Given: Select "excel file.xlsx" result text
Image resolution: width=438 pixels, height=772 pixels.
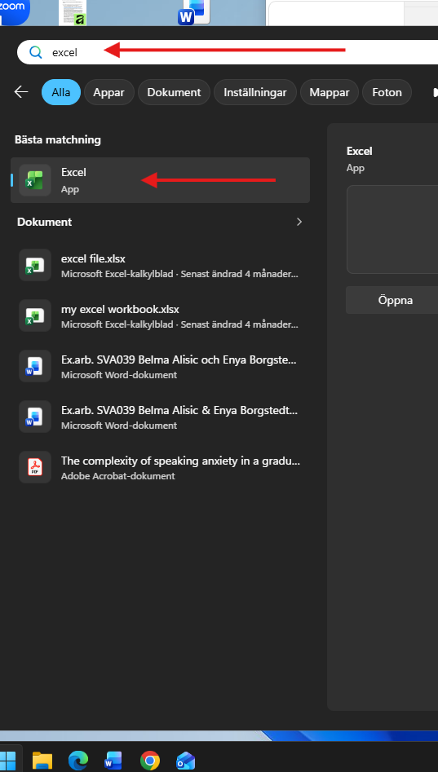Looking at the screenshot, I should pos(93,259).
